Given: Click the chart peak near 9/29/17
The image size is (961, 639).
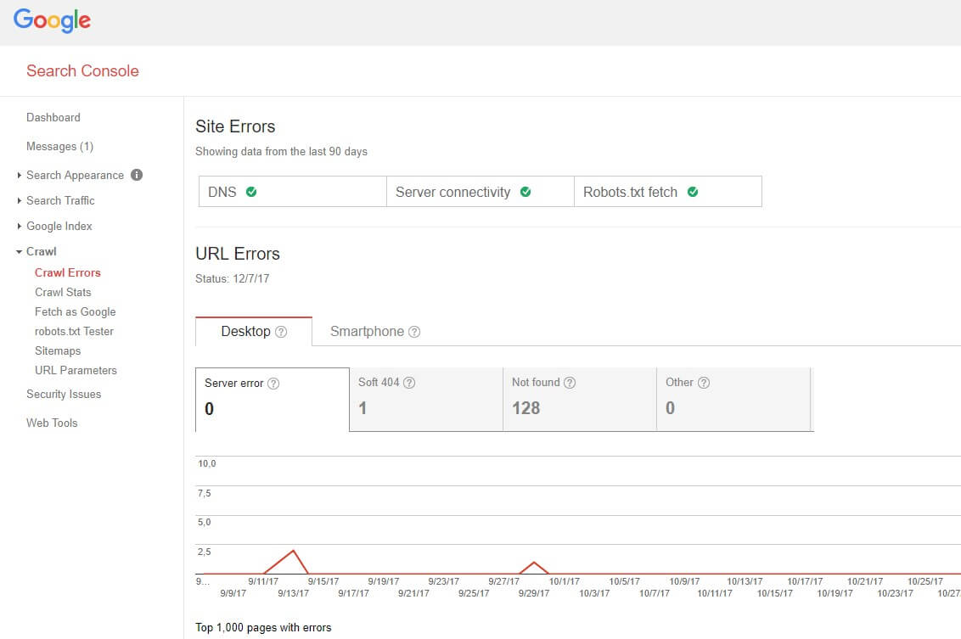Looking at the screenshot, I should point(534,563).
